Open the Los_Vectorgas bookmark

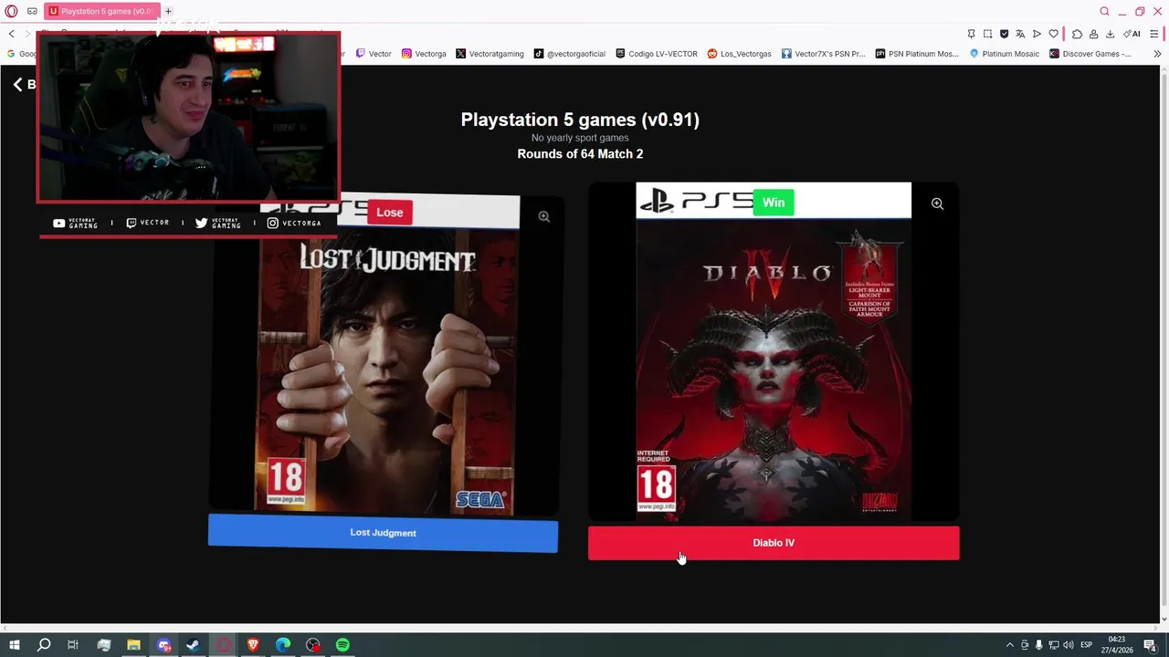coord(739,54)
